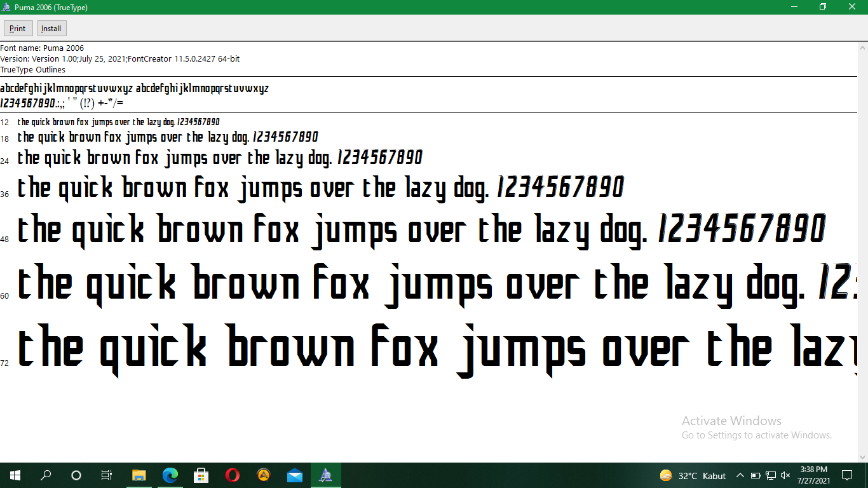Viewport: 868px width, 488px height.
Task: Open Microsoft Edge from the taskbar
Action: click(x=169, y=475)
